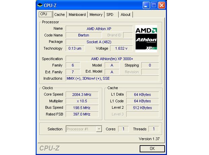Select the CPU tab

[x=45, y=14]
